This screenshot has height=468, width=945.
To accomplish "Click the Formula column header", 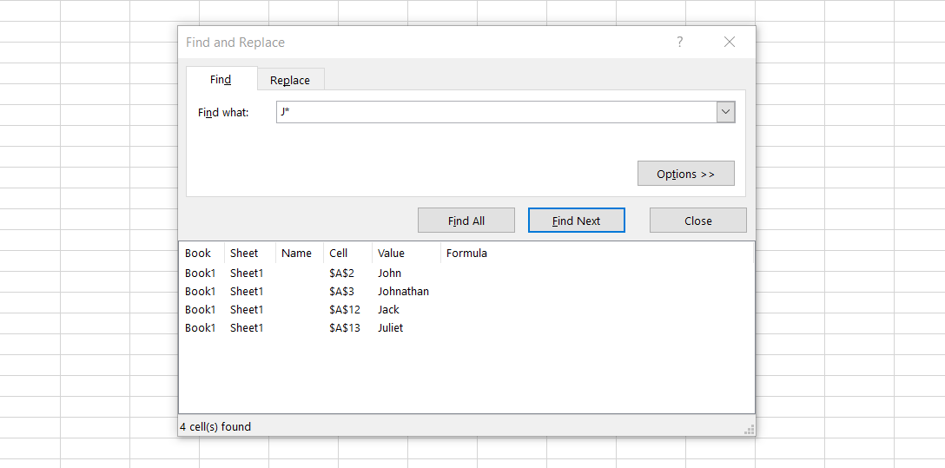I will 466,254.
